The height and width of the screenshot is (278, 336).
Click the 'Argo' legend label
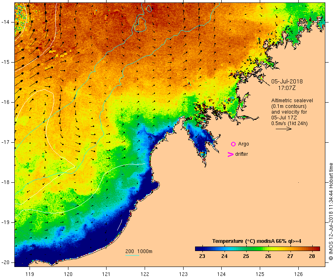[244, 144]
